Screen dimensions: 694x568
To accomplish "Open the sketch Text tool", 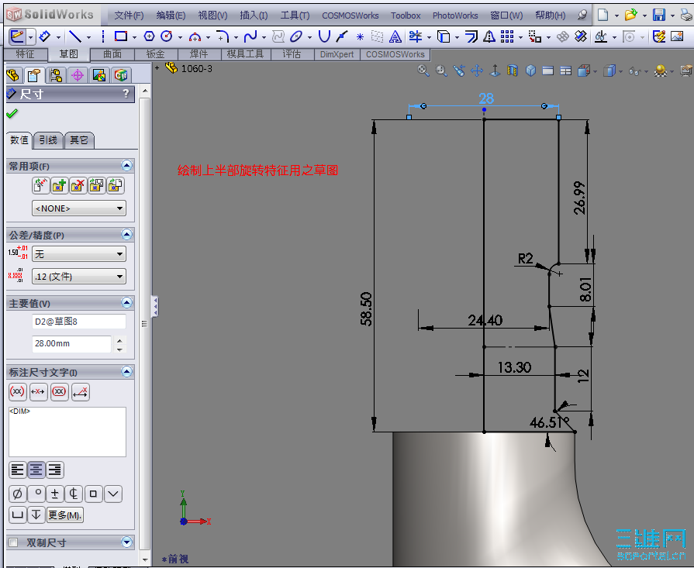I will coord(395,36).
